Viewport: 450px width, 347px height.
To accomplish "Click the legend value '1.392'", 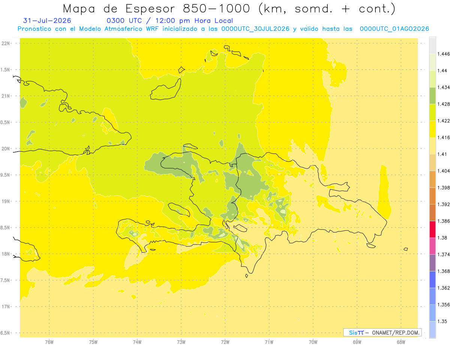I will (x=444, y=204).
